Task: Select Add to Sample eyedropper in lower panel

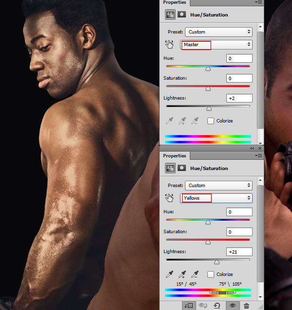Action: 182,274
